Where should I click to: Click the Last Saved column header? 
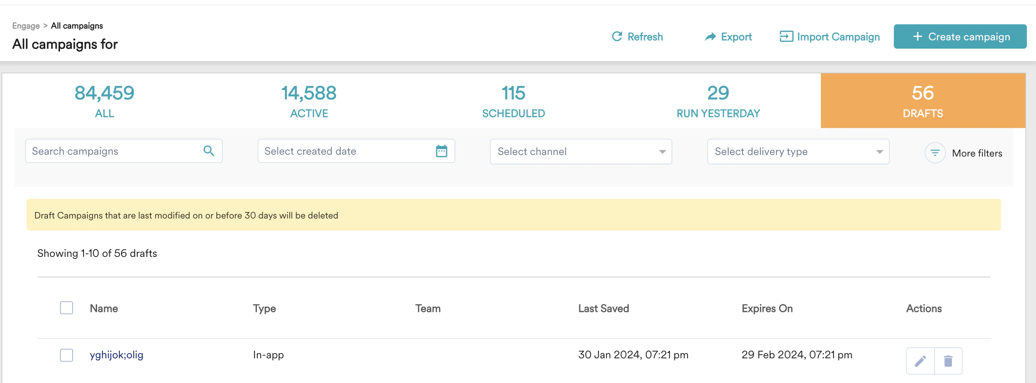(603, 308)
